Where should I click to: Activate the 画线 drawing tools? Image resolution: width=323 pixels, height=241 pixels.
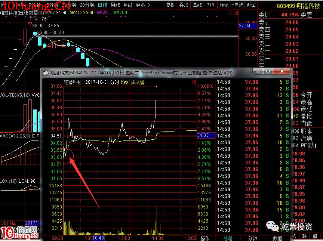[x=197, y=5]
